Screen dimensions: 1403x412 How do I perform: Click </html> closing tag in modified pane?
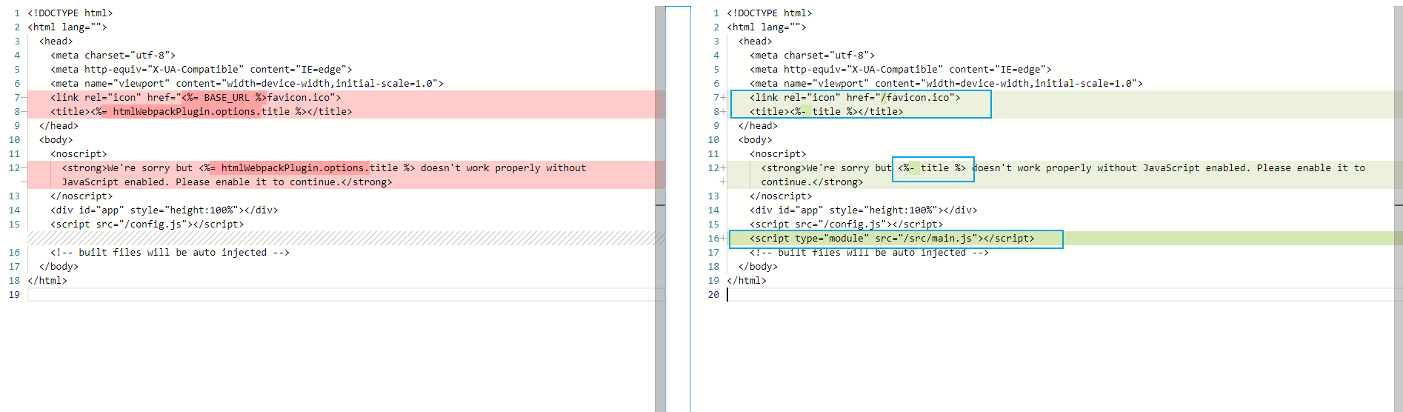point(747,281)
